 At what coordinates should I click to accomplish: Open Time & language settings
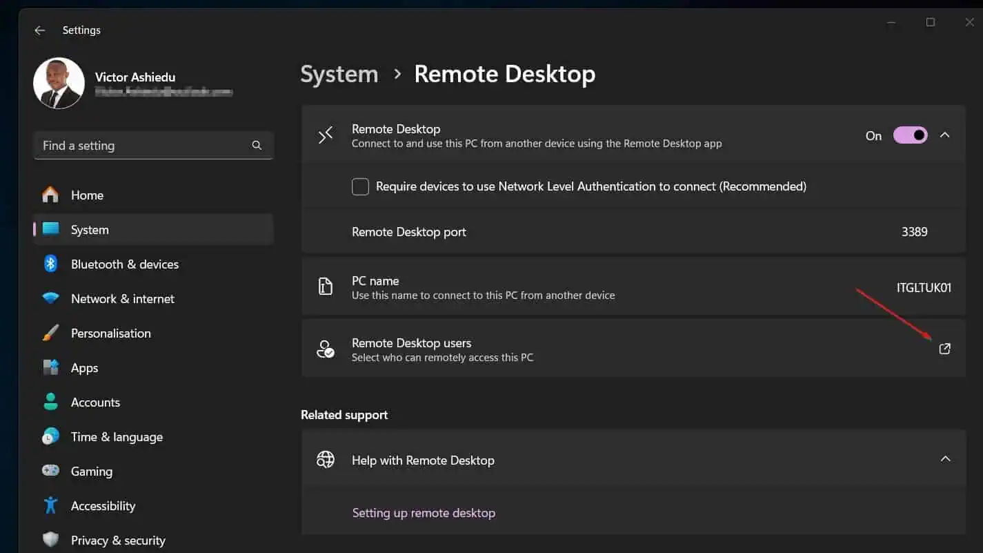tap(153, 437)
